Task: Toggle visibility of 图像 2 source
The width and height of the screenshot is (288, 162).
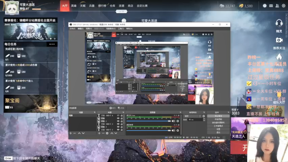Action: [x=118, y=121]
